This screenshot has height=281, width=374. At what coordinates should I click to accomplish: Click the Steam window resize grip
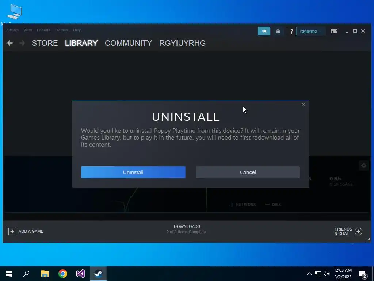tap(368, 240)
